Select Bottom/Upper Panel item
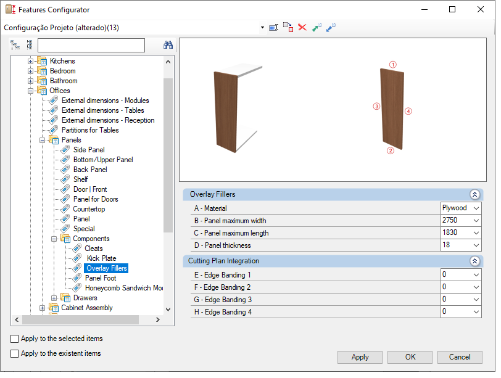The height and width of the screenshot is (378, 501). [103, 160]
